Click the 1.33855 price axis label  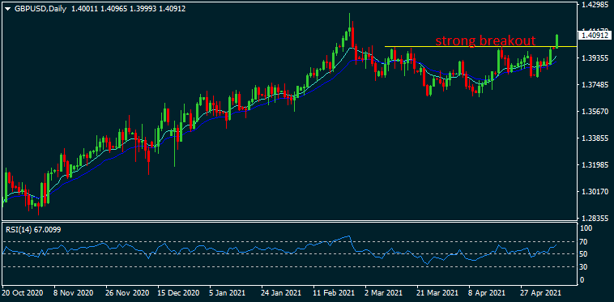(x=595, y=138)
